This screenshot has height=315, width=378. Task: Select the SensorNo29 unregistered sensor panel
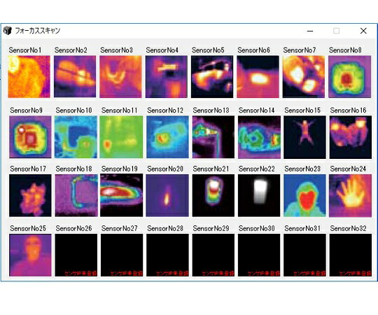click(213, 255)
